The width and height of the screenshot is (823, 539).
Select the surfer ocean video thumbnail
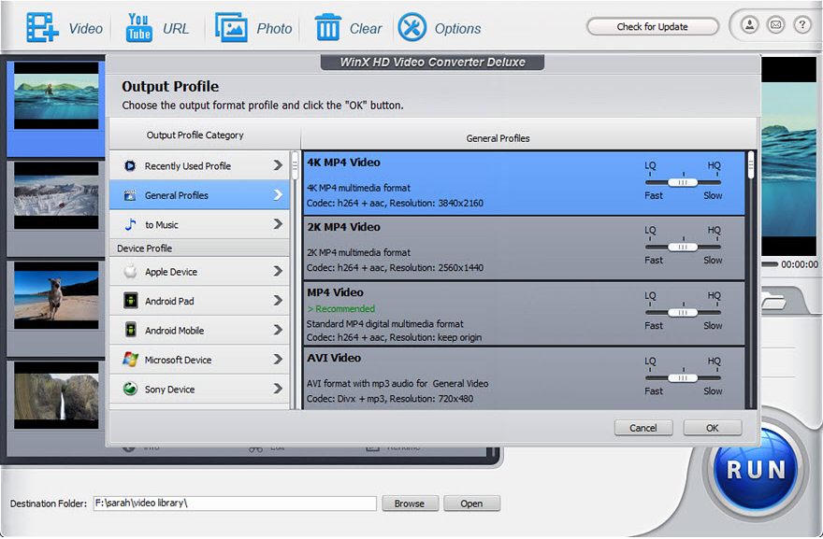(56, 95)
